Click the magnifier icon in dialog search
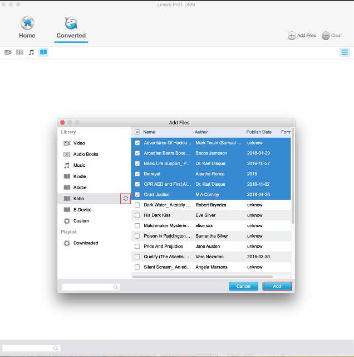 click(115, 287)
